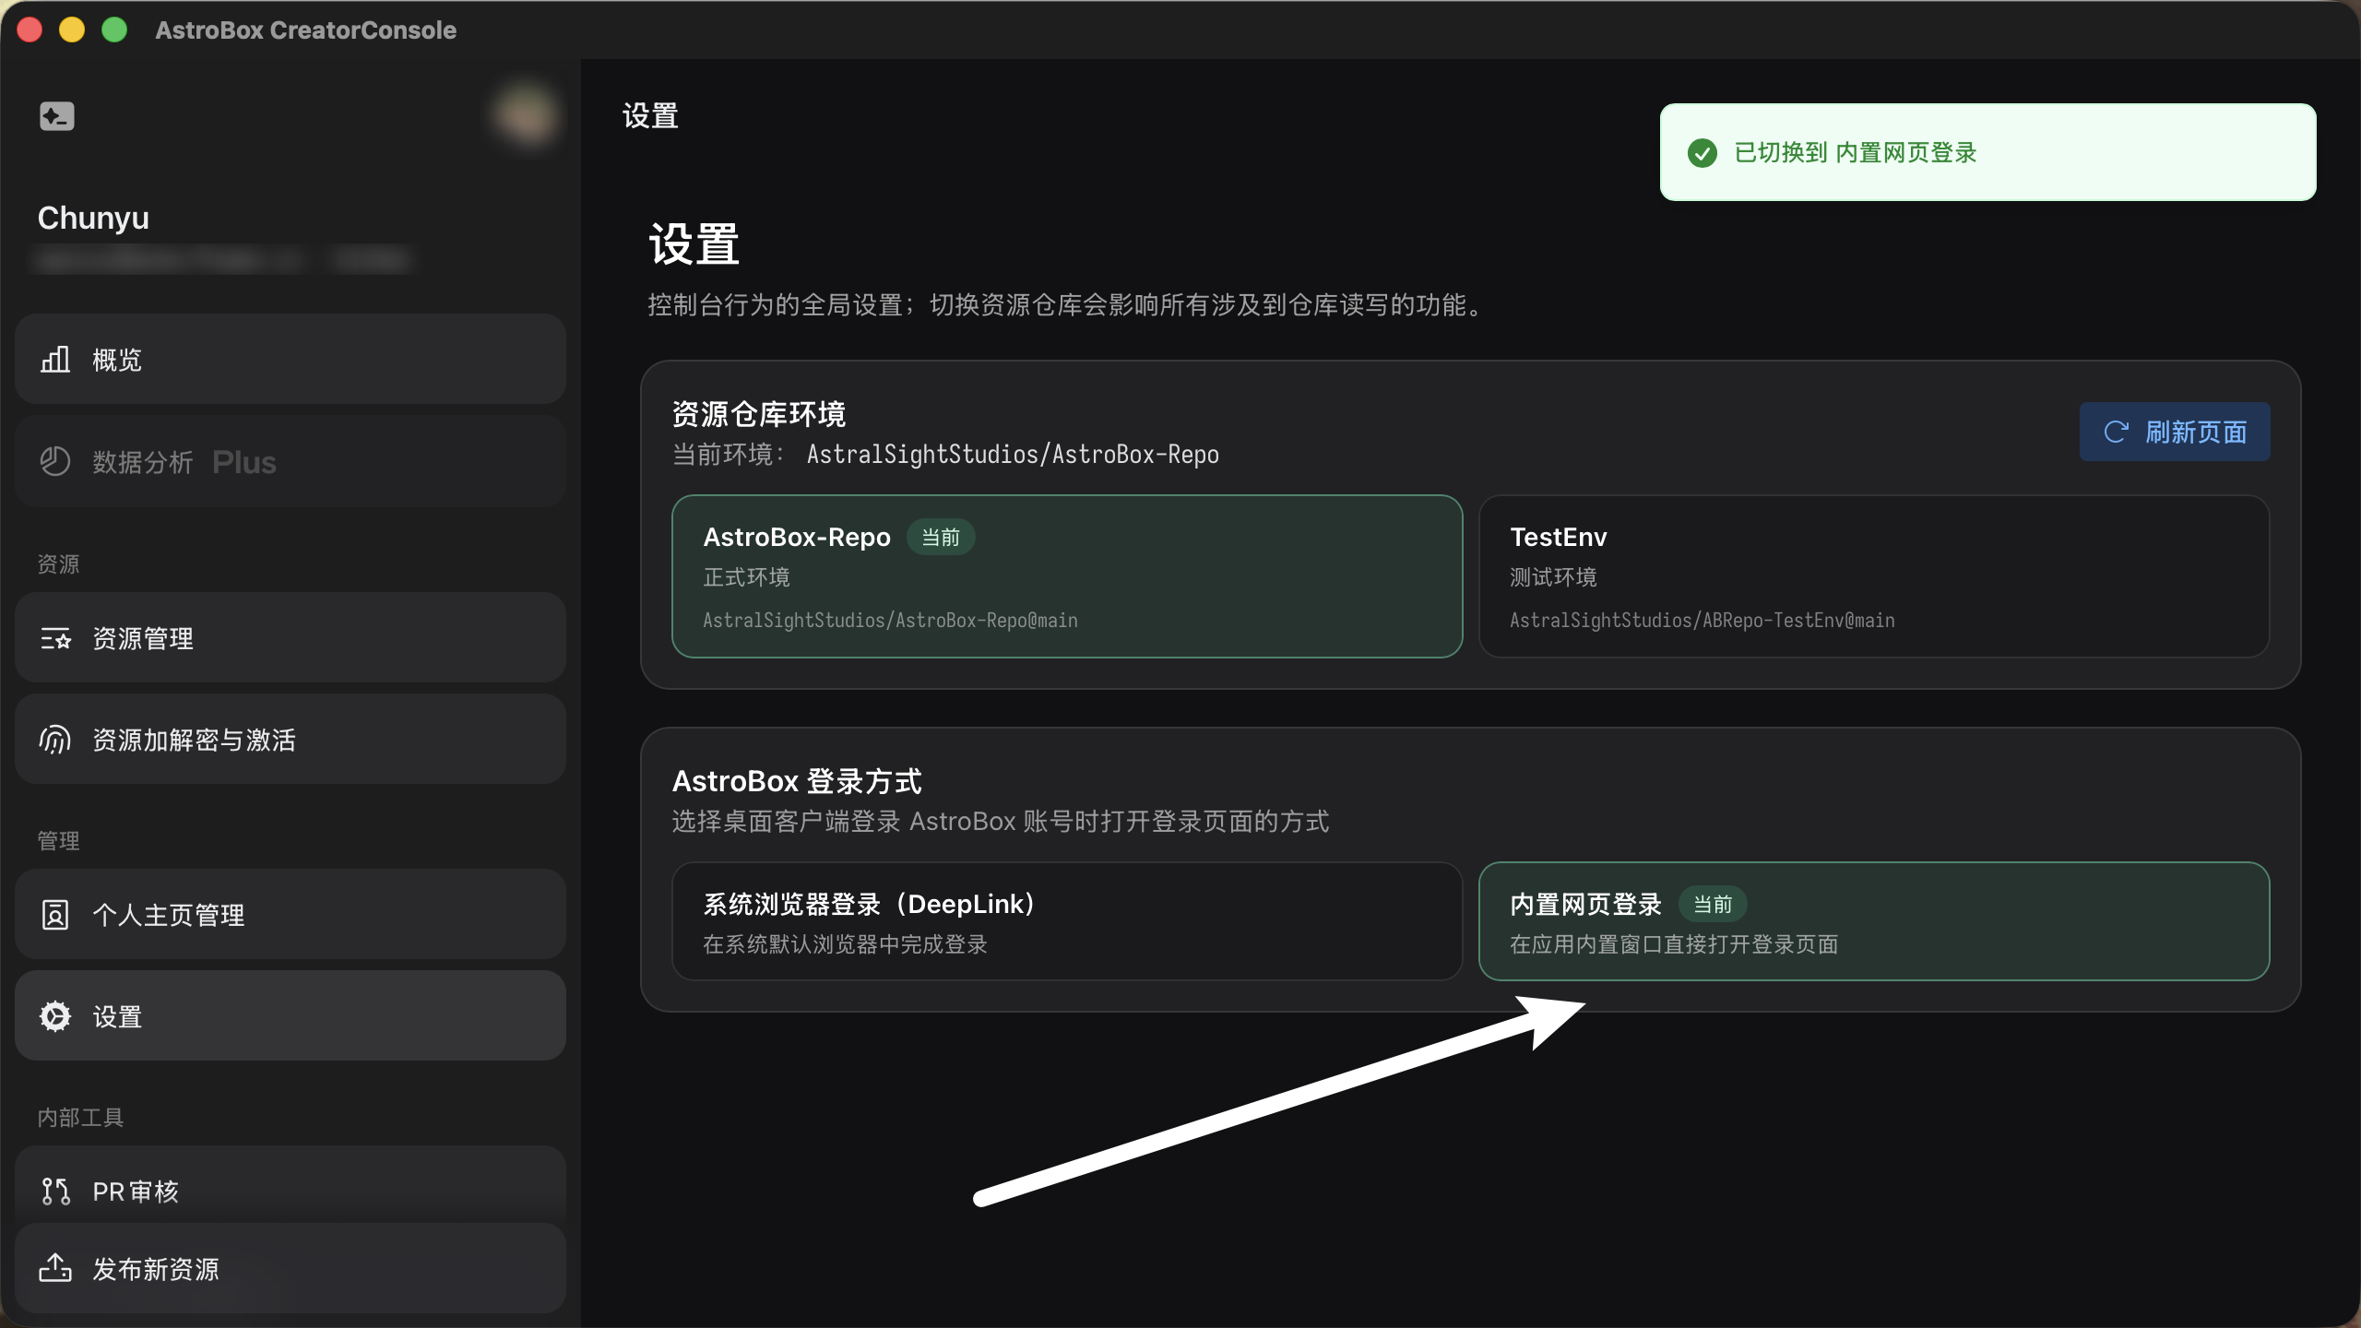Screen dimensions: 2361x1328
Task: Click AstralSightStudios/AstroBox-Repo@main path text
Action: point(890,620)
